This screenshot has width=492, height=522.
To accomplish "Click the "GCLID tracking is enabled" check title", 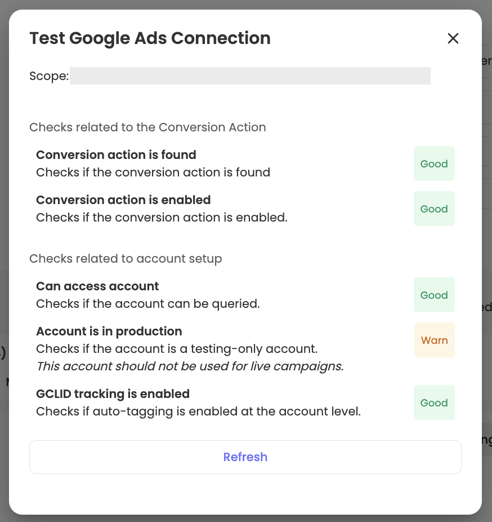I will pos(113,394).
